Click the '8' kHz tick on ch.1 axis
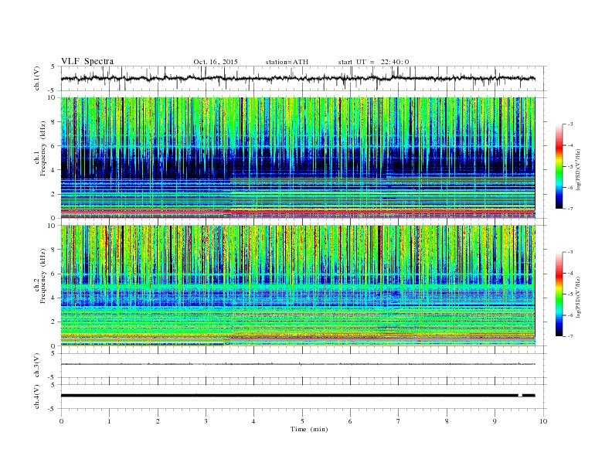612x473 pixels. [x=53, y=122]
